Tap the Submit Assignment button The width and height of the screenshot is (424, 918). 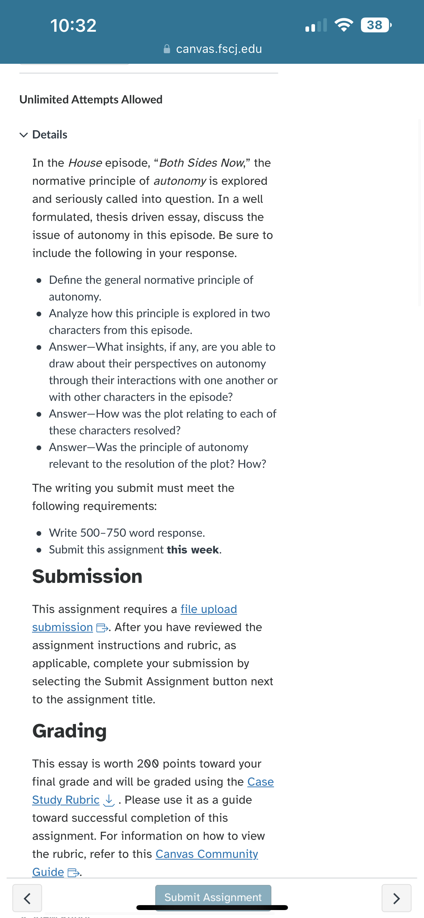tap(213, 897)
